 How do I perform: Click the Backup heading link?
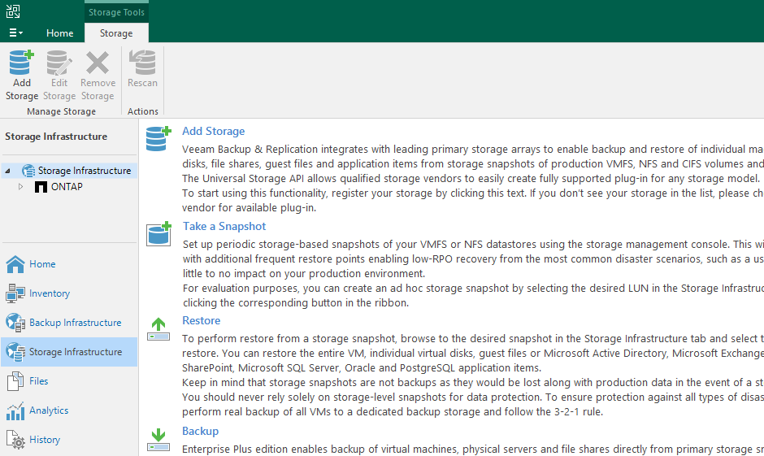[x=200, y=431]
